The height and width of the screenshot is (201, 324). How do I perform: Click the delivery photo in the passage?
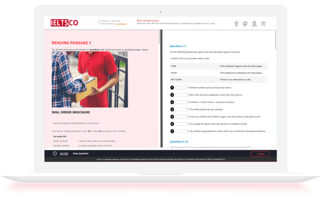pyautogui.click(x=90, y=79)
